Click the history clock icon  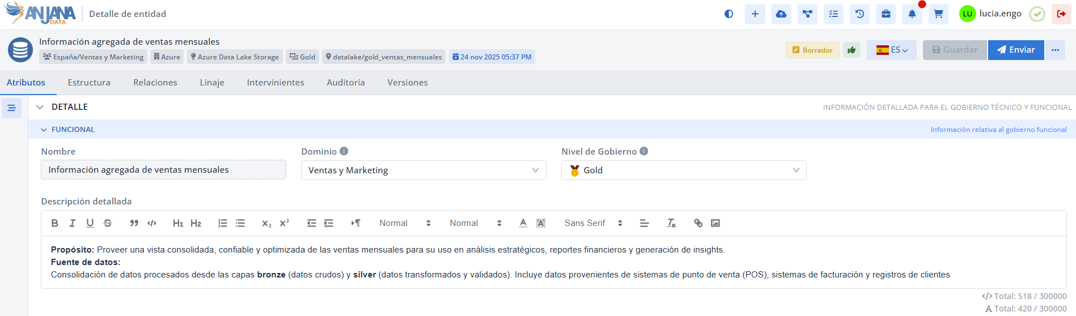coord(859,14)
